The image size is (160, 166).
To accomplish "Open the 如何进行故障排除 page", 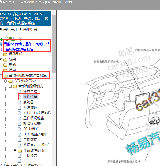I will (37, 113).
